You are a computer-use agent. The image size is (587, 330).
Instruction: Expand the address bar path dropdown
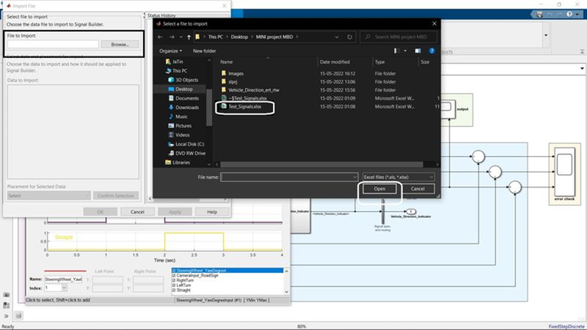(337, 37)
